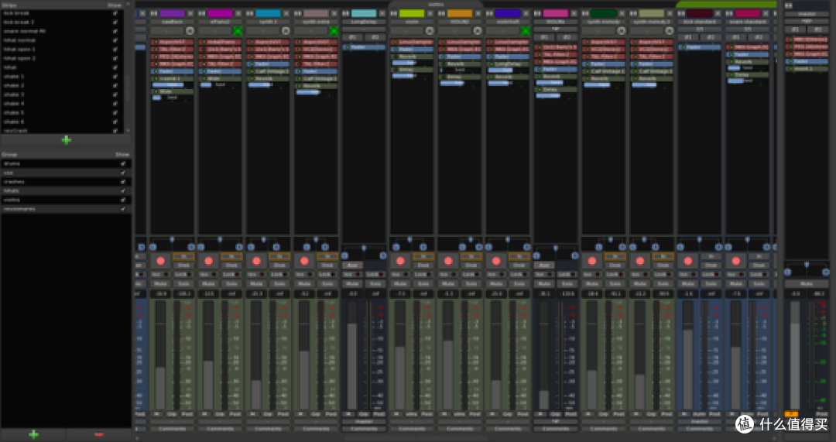Toggle visibility of the shake 3 strip
836x442 pixels.
tap(115, 94)
